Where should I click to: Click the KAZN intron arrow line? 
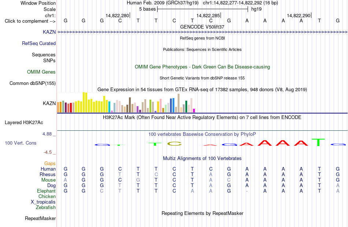[202, 32]
